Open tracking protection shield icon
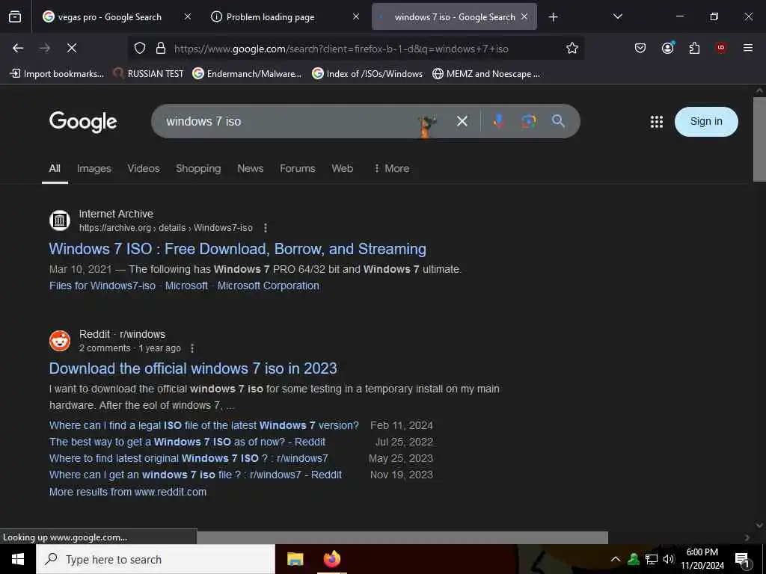 click(x=140, y=49)
